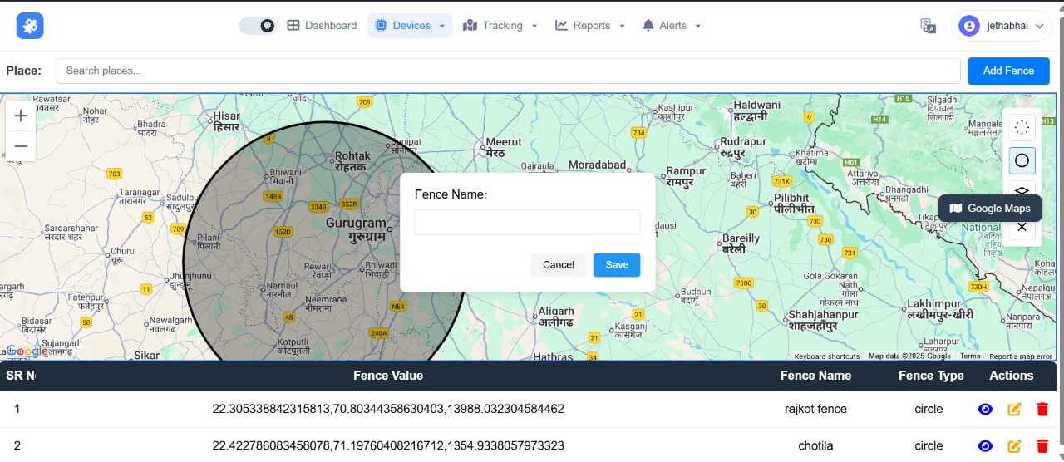Show rajkot fence using eye icon
The height and width of the screenshot is (462, 1064).
click(985, 409)
